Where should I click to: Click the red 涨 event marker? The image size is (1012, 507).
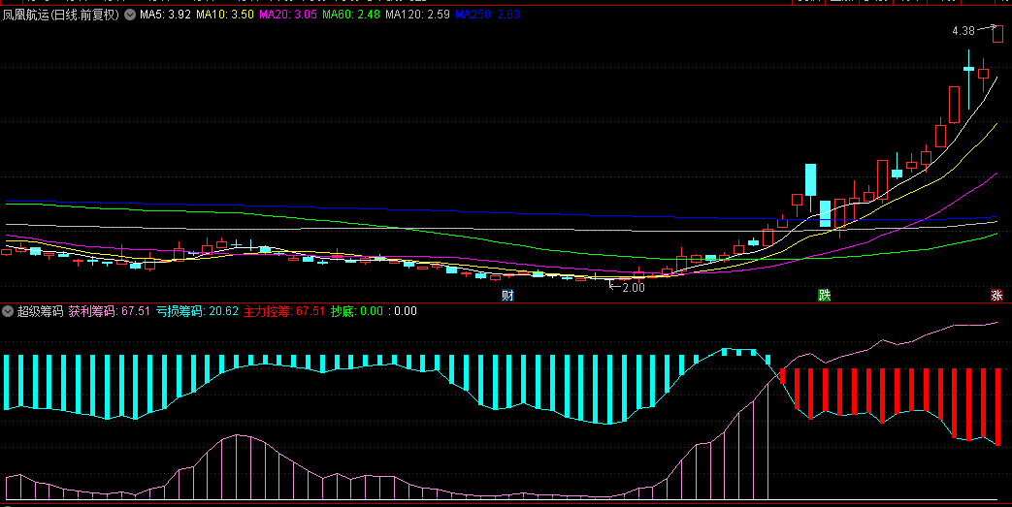(996, 295)
